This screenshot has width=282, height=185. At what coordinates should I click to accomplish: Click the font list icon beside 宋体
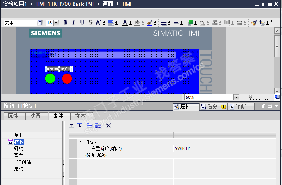click(40, 23)
